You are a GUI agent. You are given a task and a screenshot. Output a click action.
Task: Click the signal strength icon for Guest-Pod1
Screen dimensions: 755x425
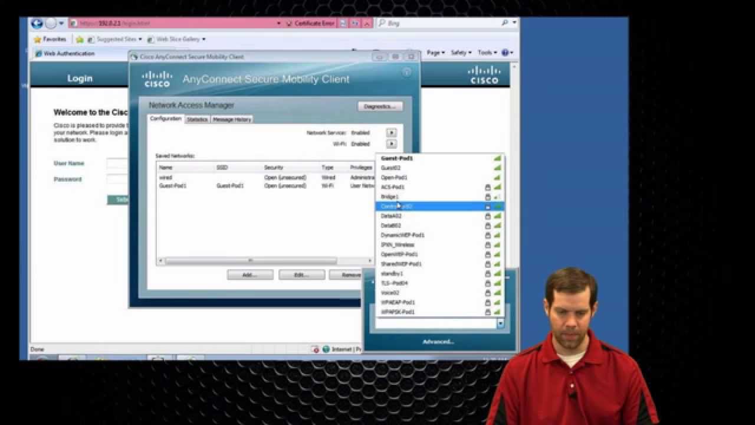(497, 158)
